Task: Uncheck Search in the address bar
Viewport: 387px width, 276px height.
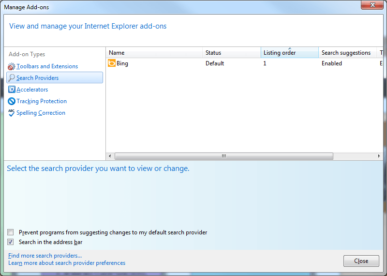Action: coord(10,242)
